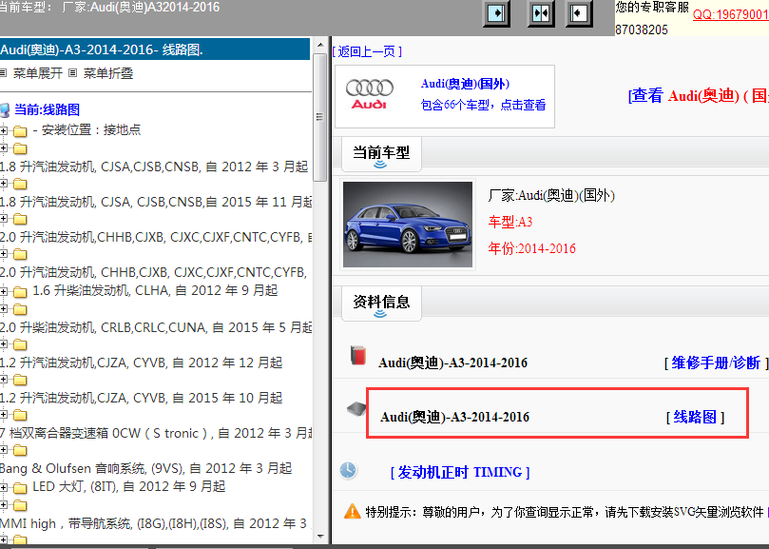Open 1.8 升汽油发动机 自 2015 年 11 月起
The image size is (769, 549).
(x=156, y=203)
